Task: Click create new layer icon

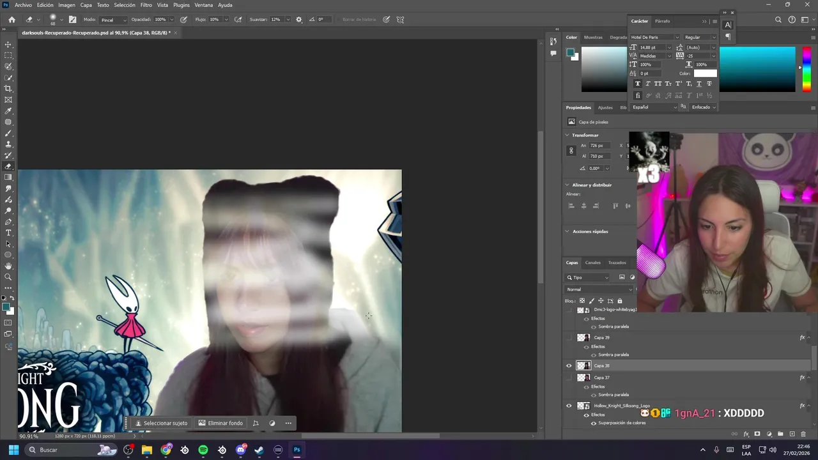Action: click(792, 434)
